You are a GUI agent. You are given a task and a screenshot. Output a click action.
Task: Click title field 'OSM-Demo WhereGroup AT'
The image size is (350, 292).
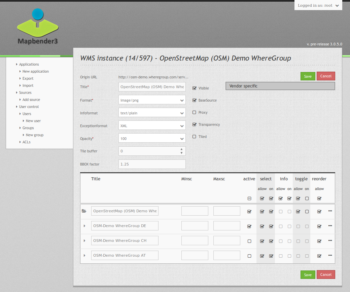pyautogui.click(x=125, y=255)
